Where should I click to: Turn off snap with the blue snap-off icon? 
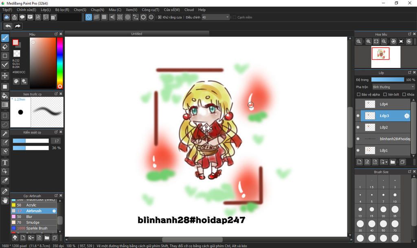click(88, 17)
